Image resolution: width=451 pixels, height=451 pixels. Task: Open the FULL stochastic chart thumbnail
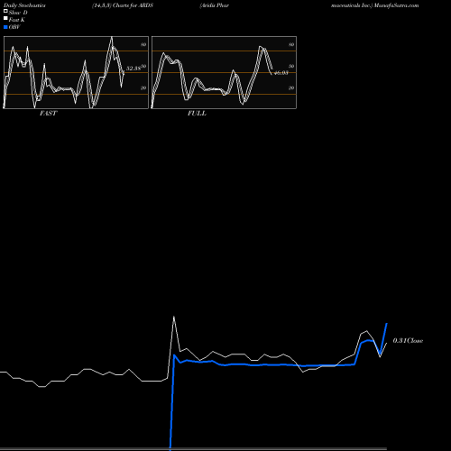224,72
